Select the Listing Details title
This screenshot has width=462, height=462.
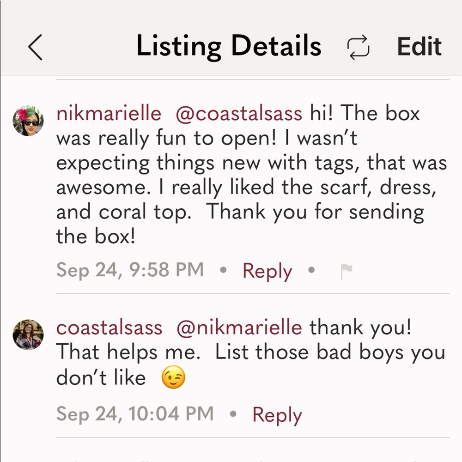[230, 45]
